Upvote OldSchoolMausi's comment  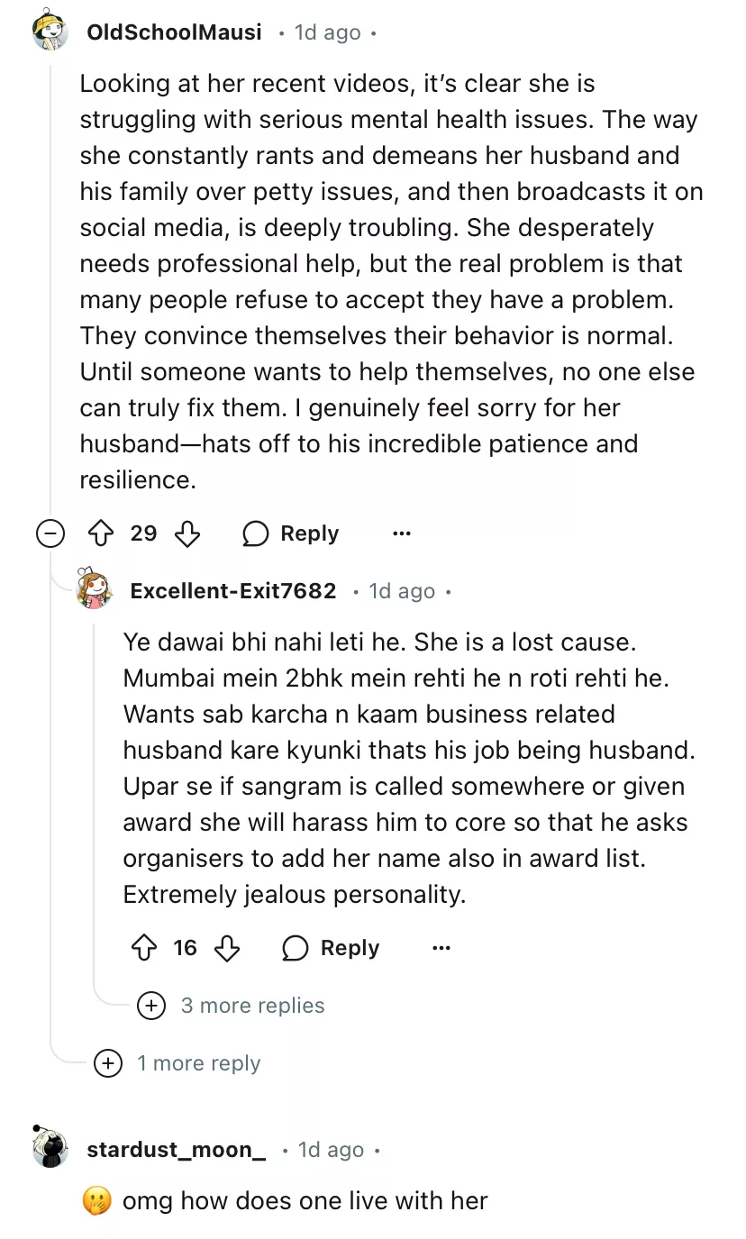coord(100,533)
